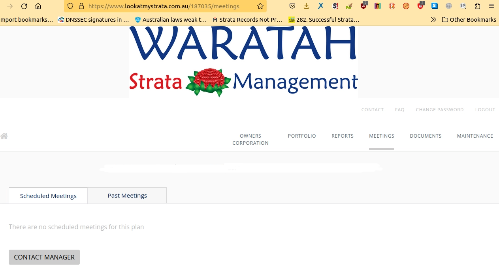This screenshot has width=499, height=267.
Task: Open the Firefox hamburger menu
Action: pos(491,6)
